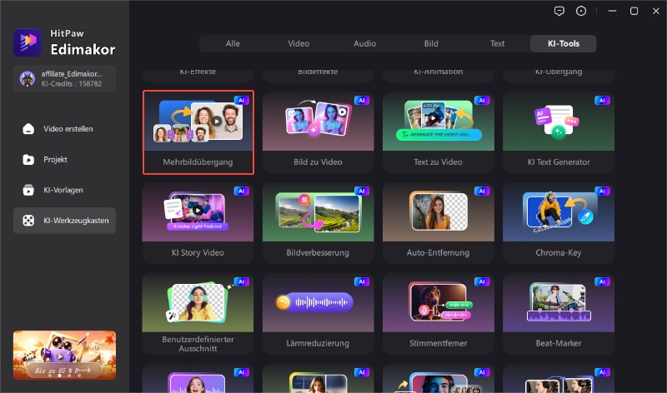
Task: Open the Lärmreduzierung tool thumbnail
Action: pyautogui.click(x=318, y=302)
